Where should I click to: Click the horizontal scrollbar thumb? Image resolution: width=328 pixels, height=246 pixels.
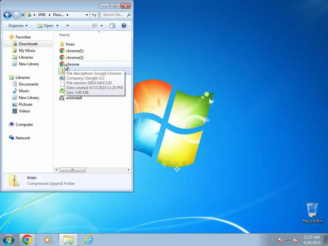pos(73,170)
